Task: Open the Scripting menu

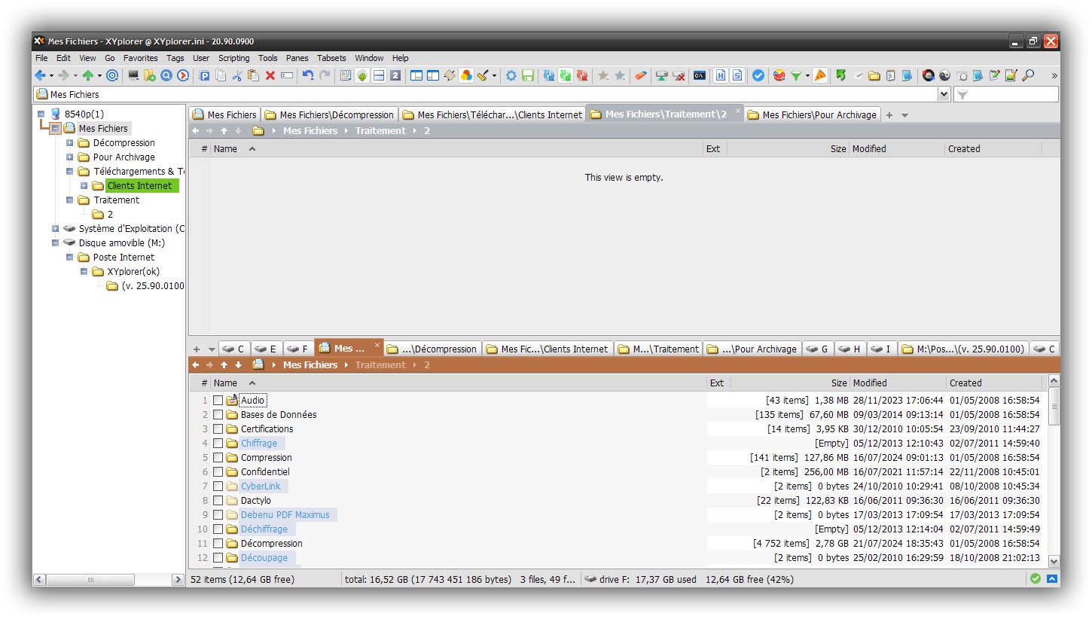Action: pos(233,58)
